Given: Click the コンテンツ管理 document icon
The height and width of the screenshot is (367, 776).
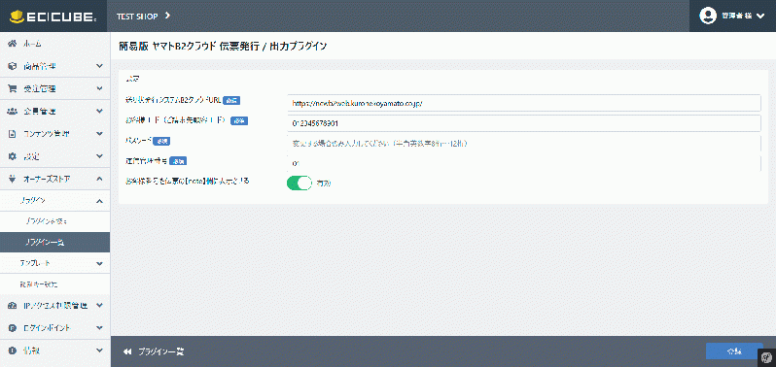Looking at the screenshot, I should (13, 134).
